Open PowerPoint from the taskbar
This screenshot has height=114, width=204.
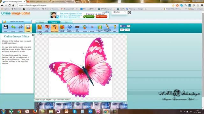pyautogui.click(x=67, y=111)
